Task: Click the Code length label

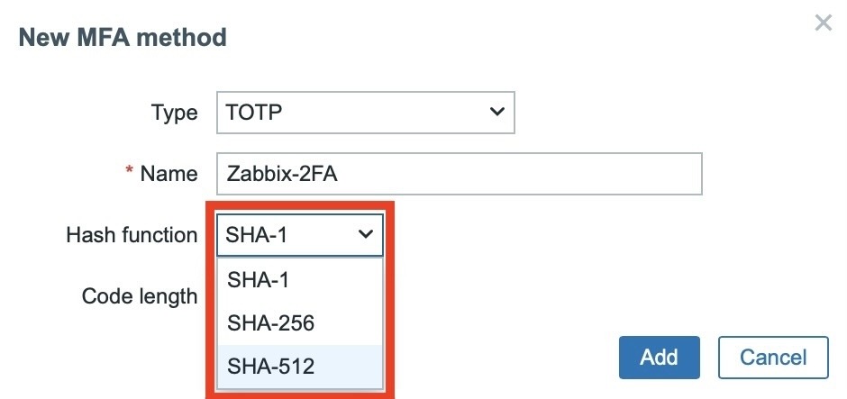Action: click(140, 296)
